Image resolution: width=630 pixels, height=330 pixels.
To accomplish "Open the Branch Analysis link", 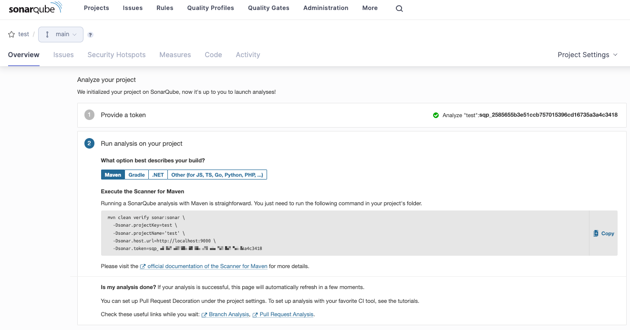I will [225, 314].
